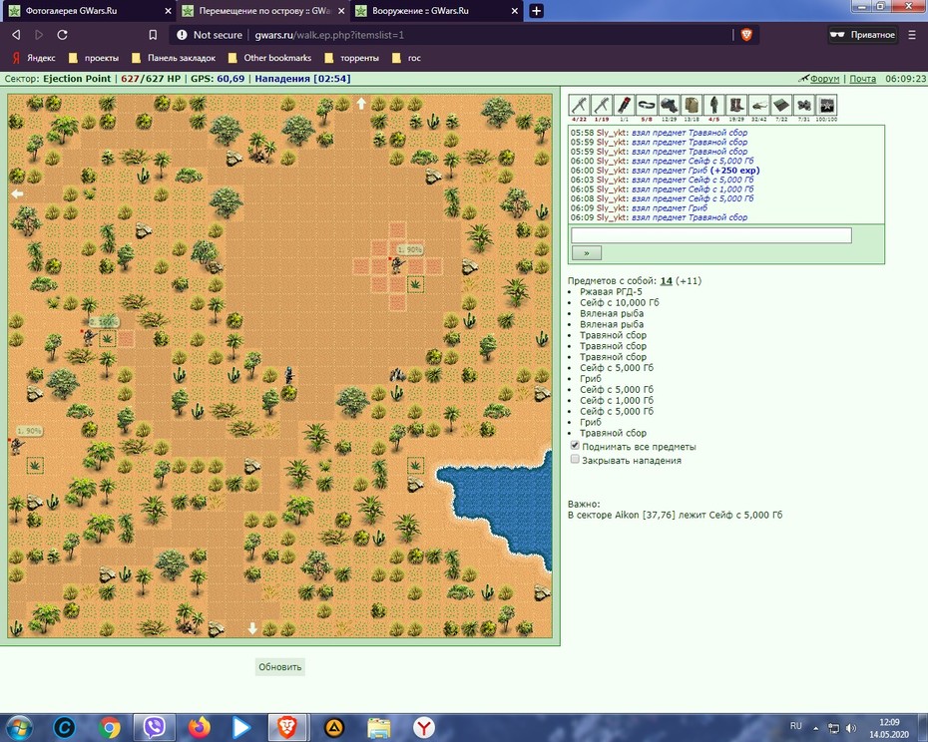Viewport: 928px width, 742px height.
Task: Open the 'гос' bookmarks folder
Action: [x=406, y=58]
